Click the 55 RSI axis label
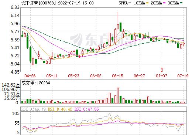Screen dimensions: 192x135 (x=17, y=123)
